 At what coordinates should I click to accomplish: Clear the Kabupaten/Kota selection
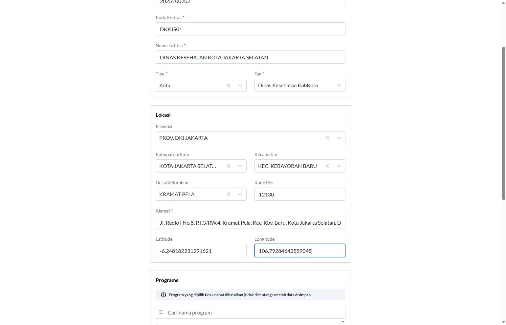coord(229,166)
